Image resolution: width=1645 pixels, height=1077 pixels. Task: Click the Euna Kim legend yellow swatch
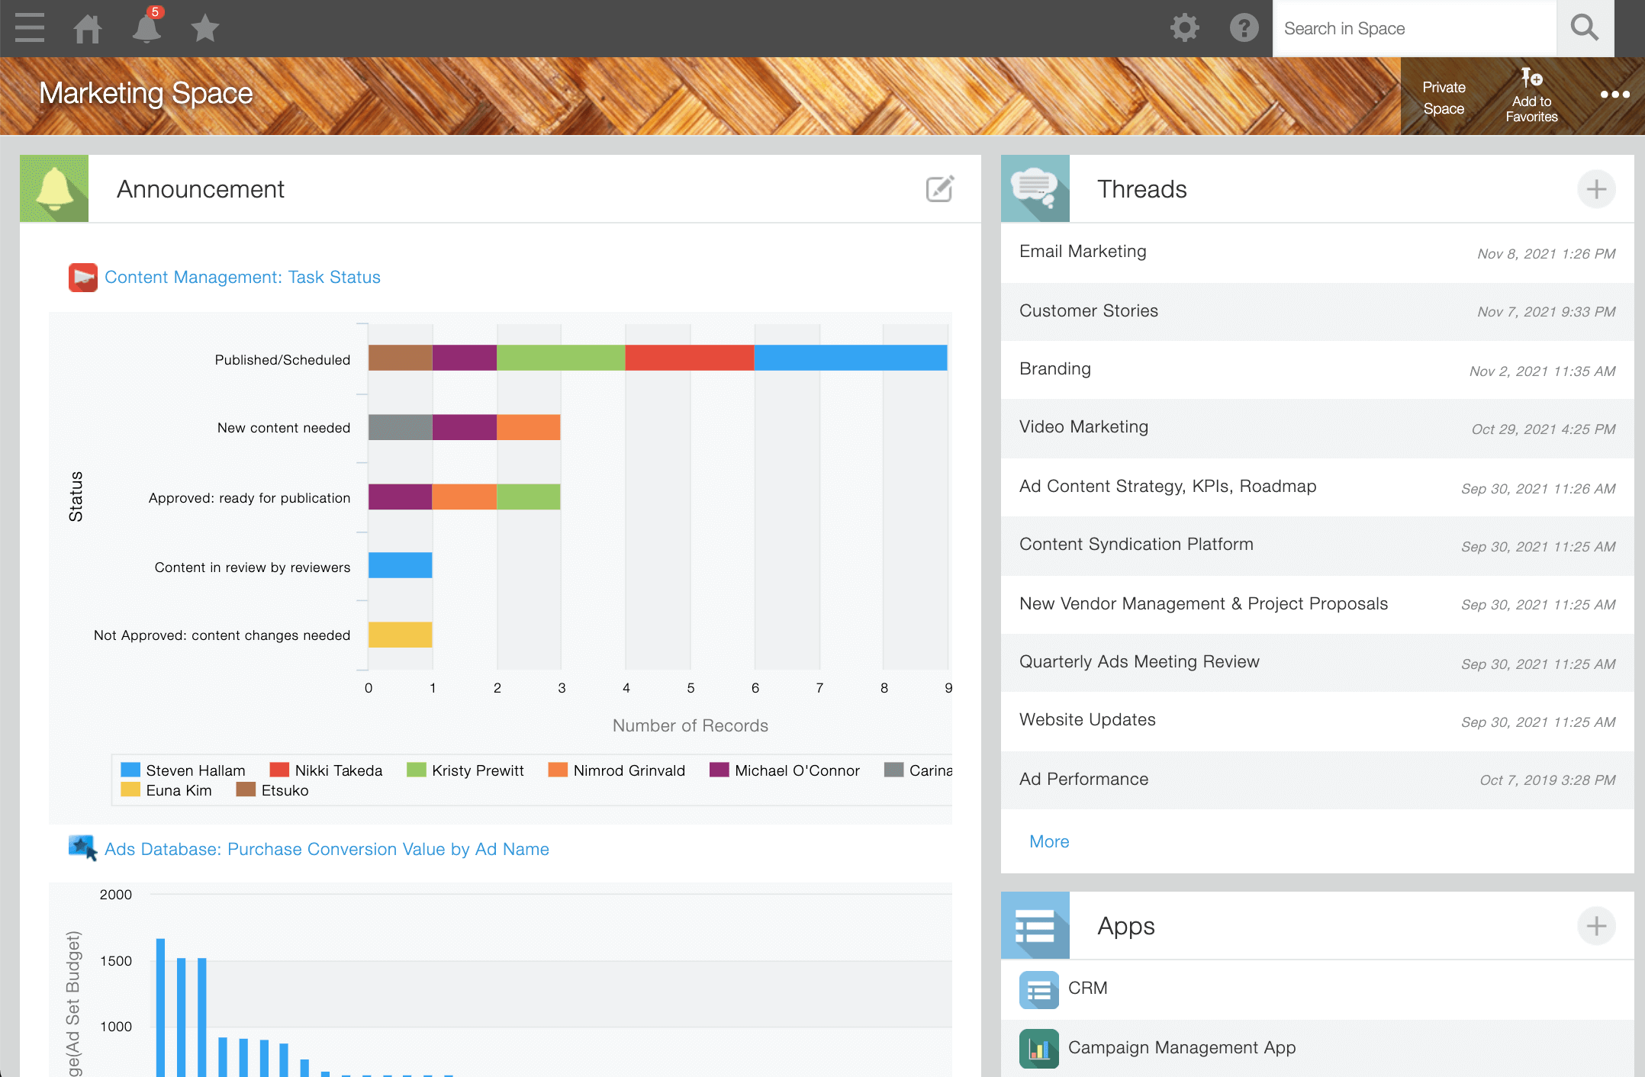click(130, 789)
